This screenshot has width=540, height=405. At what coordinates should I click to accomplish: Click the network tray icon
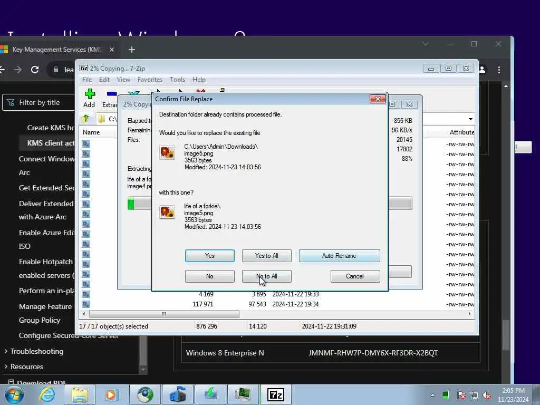[474, 395]
